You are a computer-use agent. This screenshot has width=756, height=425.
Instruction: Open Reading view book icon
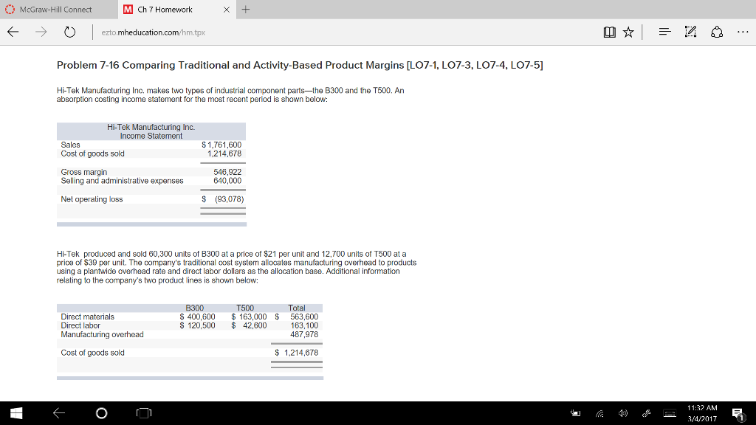tap(609, 32)
